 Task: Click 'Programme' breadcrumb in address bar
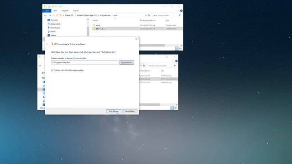pyautogui.click(x=105, y=15)
